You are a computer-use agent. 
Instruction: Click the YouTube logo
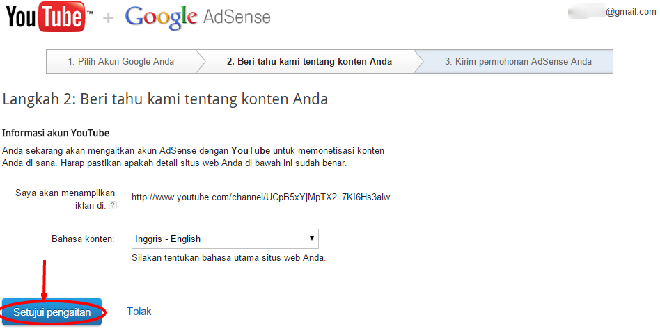[x=49, y=17]
